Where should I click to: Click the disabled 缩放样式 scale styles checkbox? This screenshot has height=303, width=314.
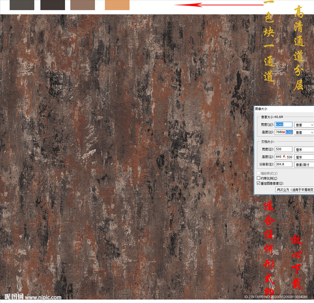258,173
